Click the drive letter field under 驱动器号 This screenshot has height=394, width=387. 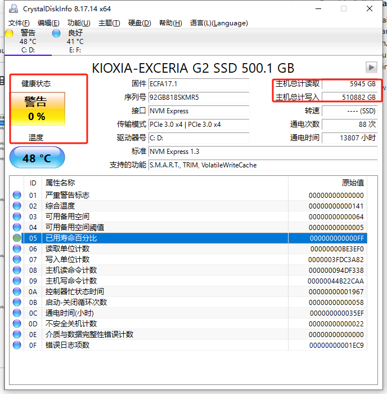(x=199, y=138)
